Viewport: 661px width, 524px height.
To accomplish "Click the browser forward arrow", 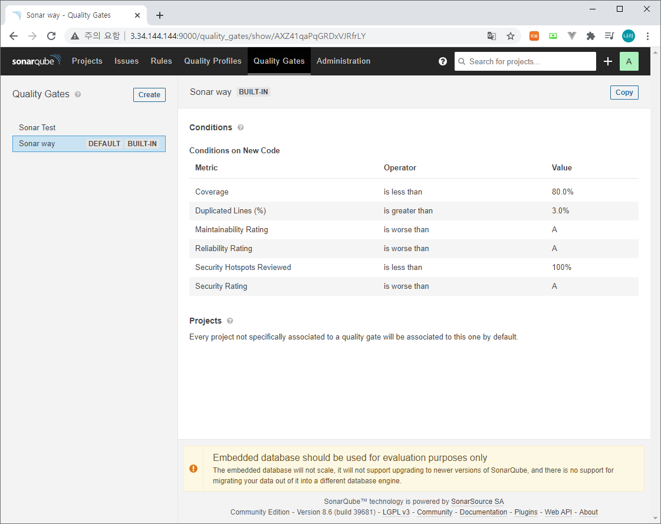I will (32, 36).
